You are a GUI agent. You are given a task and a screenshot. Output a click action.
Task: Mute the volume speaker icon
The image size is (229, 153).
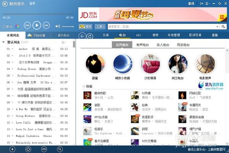[57, 26]
